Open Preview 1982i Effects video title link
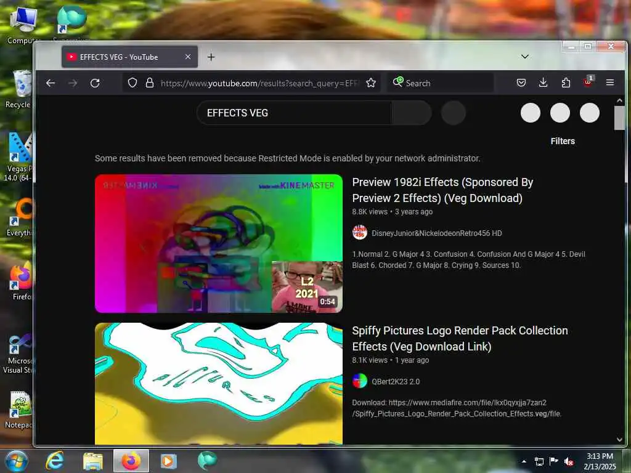Viewport: 631px width, 473px height. click(x=442, y=190)
